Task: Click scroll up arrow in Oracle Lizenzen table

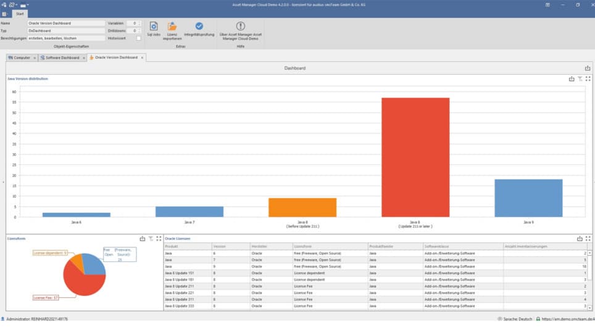Action: click(589, 253)
